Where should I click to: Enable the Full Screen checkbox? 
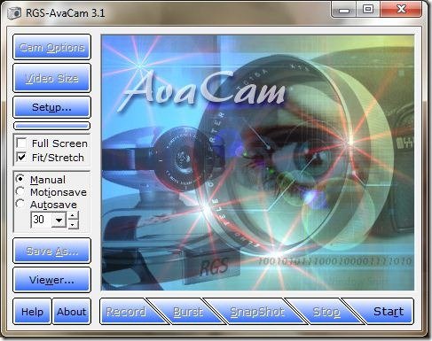[x=21, y=143]
